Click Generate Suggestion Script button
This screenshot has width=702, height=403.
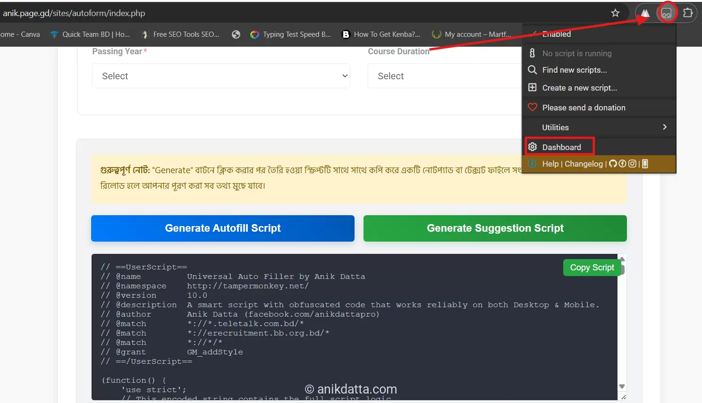pyautogui.click(x=495, y=228)
